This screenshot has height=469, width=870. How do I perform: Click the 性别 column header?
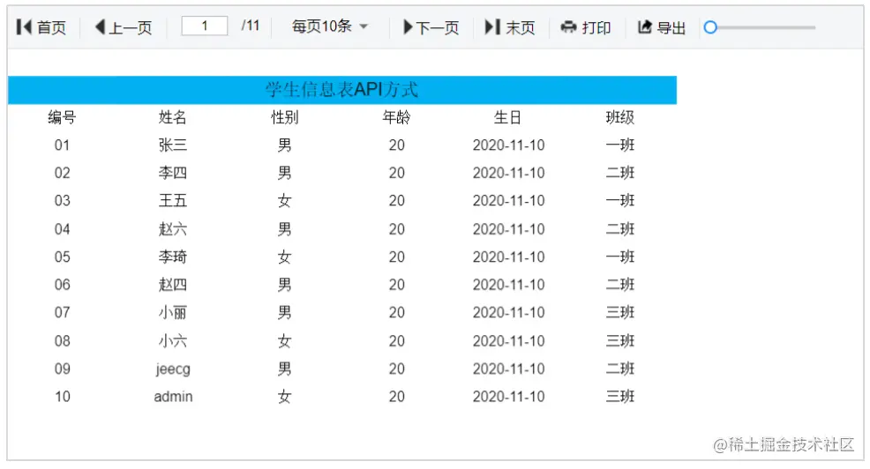285,117
